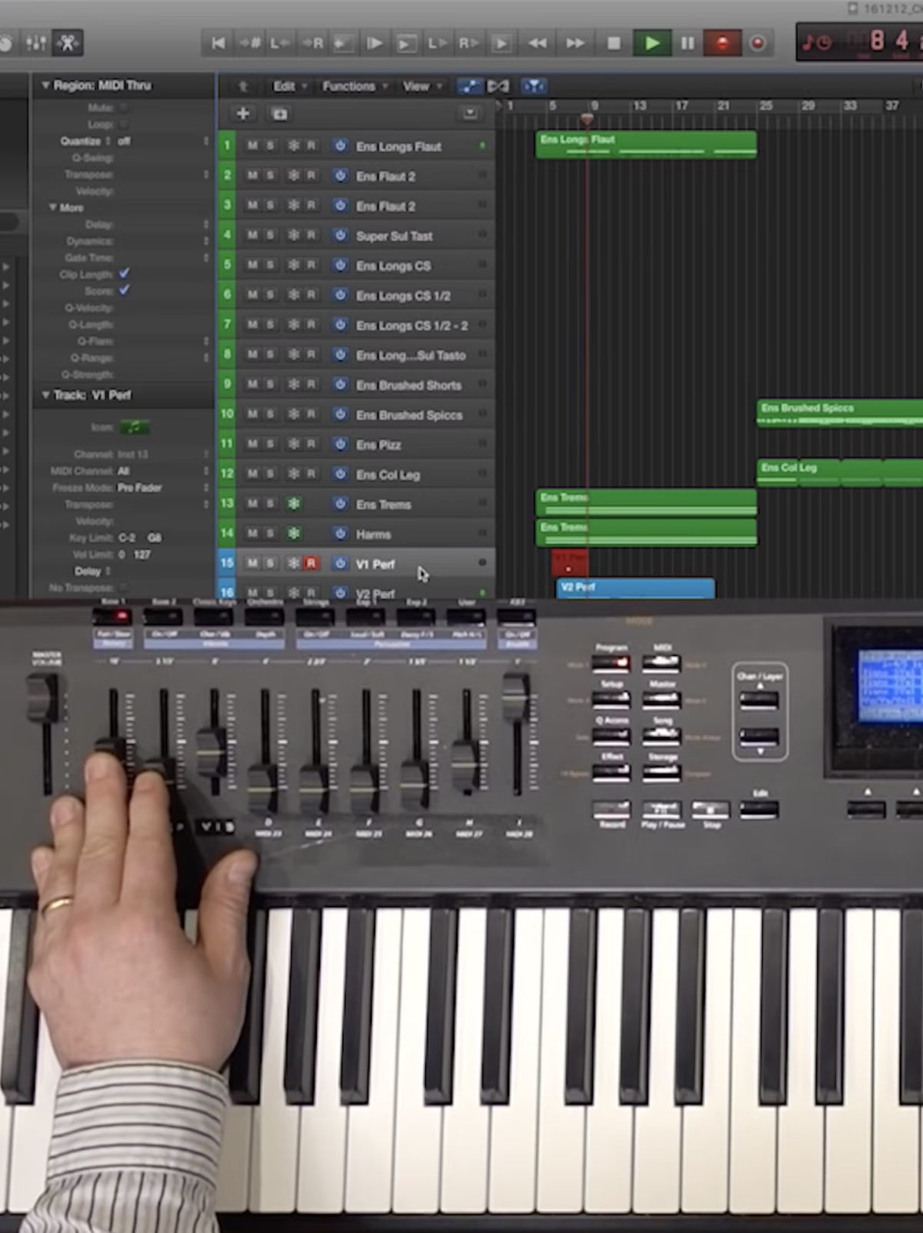Screen dimensions: 923x1233
Task: Uncheck the Clip Length checkbox
Action: pyautogui.click(x=125, y=274)
